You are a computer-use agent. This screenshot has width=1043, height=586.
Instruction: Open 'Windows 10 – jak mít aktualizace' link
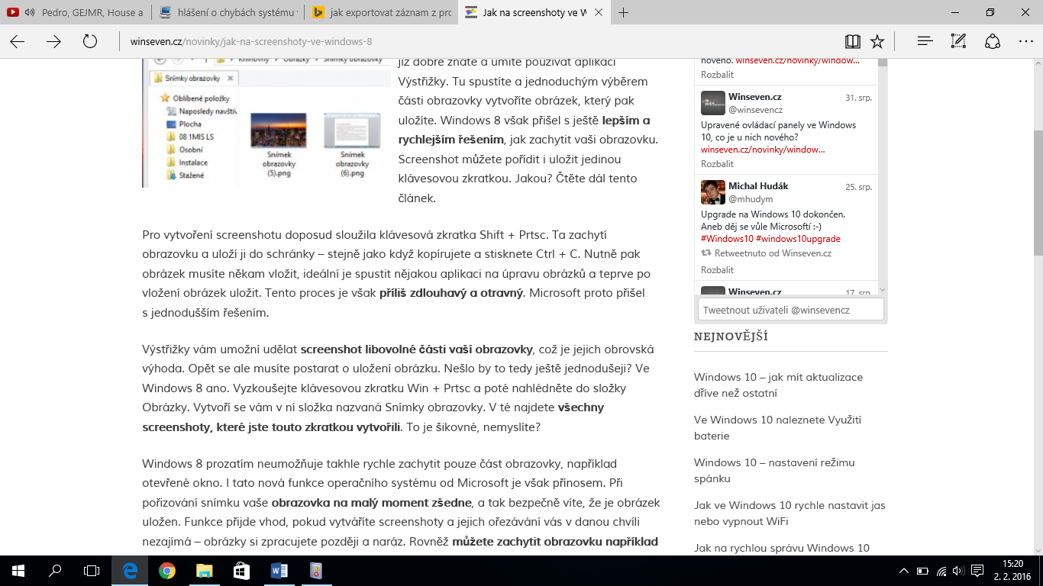pos(778,385)
